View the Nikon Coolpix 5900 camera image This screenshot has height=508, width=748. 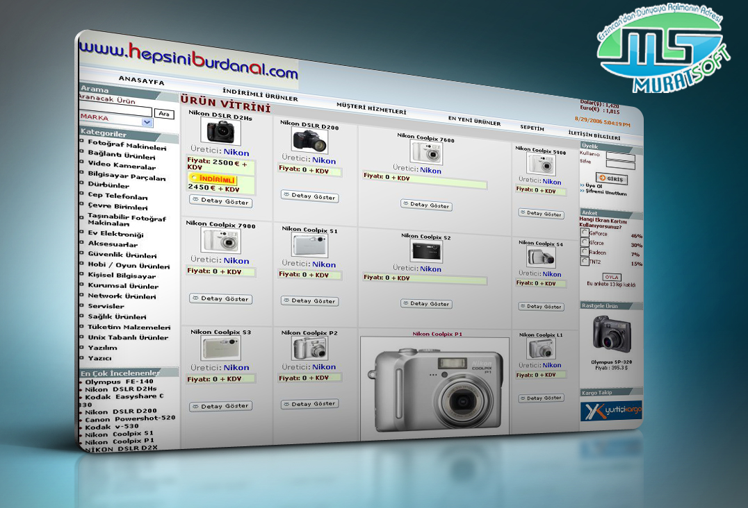pos(541,164)
